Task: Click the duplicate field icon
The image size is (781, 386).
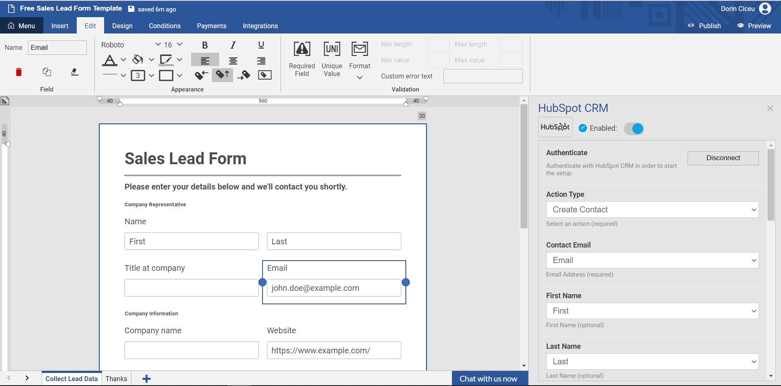Action: 47,72
